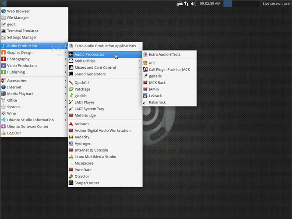Screen dimensions: 292x219
Task: Expand the Office submenu arrow
Action: coord(66,100)
